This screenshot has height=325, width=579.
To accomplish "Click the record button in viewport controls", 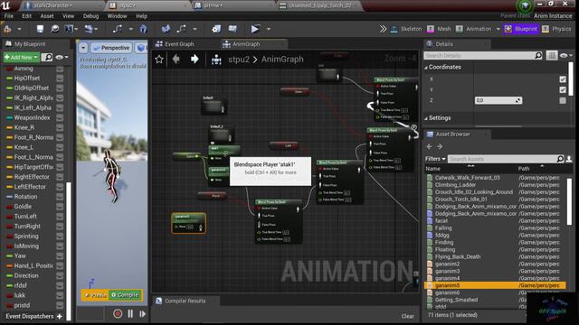I will 118,314.
